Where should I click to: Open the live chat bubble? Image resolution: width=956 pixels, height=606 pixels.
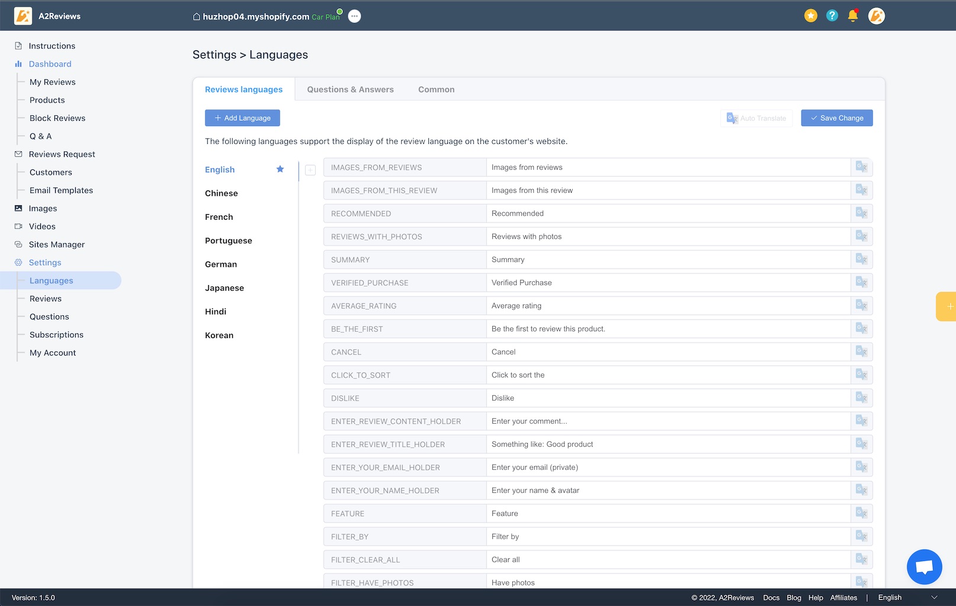point(924,567)
